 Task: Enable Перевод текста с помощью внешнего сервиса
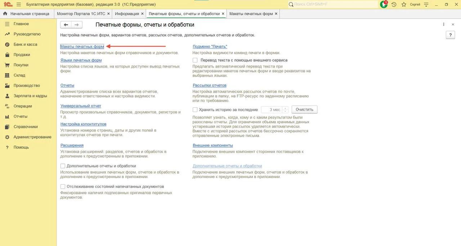point(195,60)
